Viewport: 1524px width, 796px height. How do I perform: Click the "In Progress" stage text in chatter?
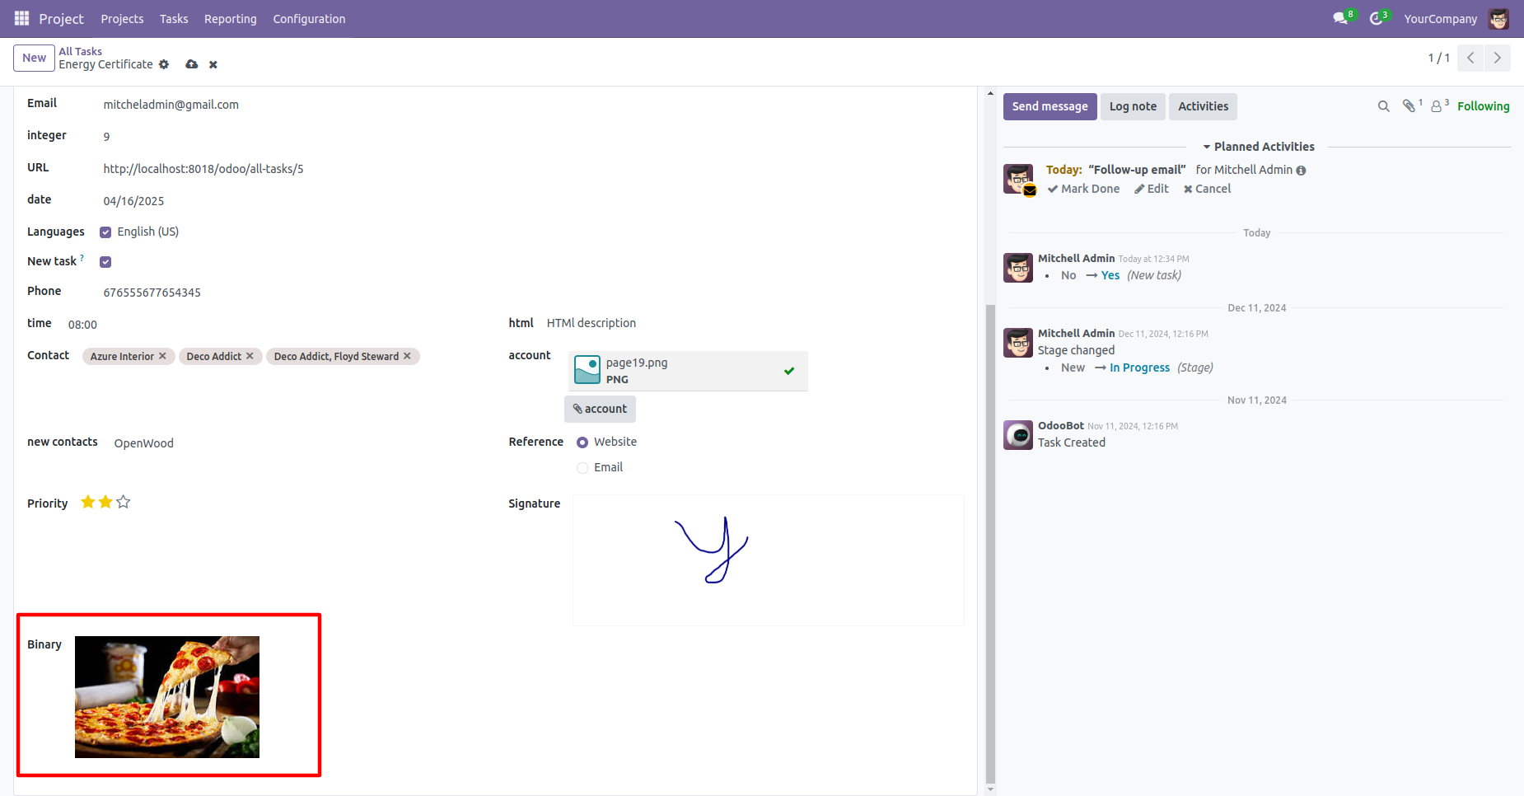(x=1139, y=368)
